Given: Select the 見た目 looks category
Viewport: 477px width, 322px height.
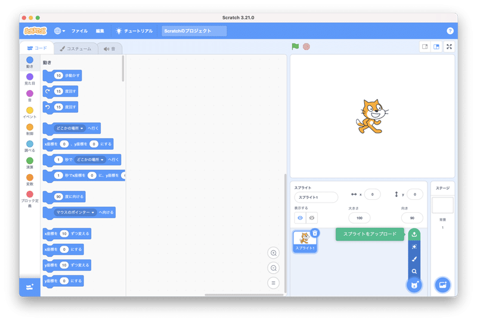Looking at the screenshot, I should pos(30,79).
